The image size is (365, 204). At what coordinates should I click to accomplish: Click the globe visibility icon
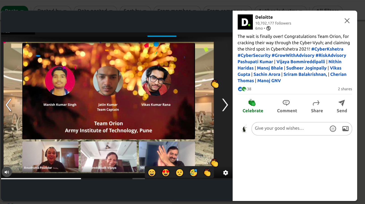pos(269,28)
